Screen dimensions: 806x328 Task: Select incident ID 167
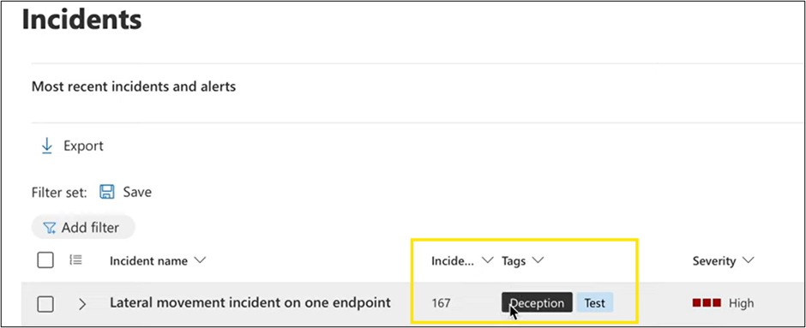click(441, 303)
